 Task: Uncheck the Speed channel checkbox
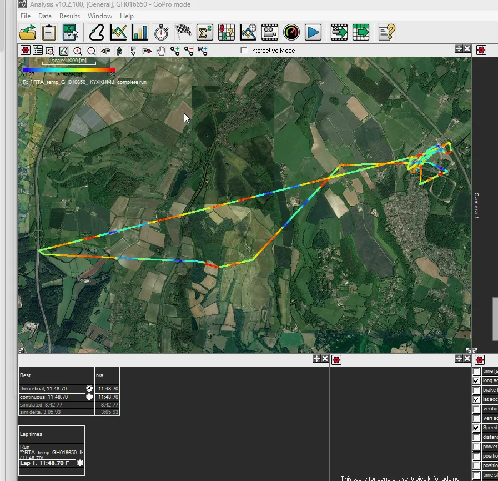pos(476,428)
